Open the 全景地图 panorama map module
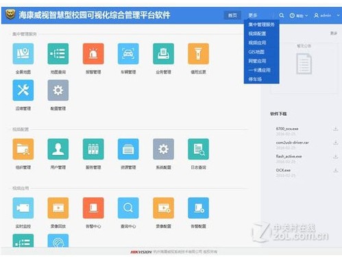This screenshot has width=342, height=257. [23, 53]
